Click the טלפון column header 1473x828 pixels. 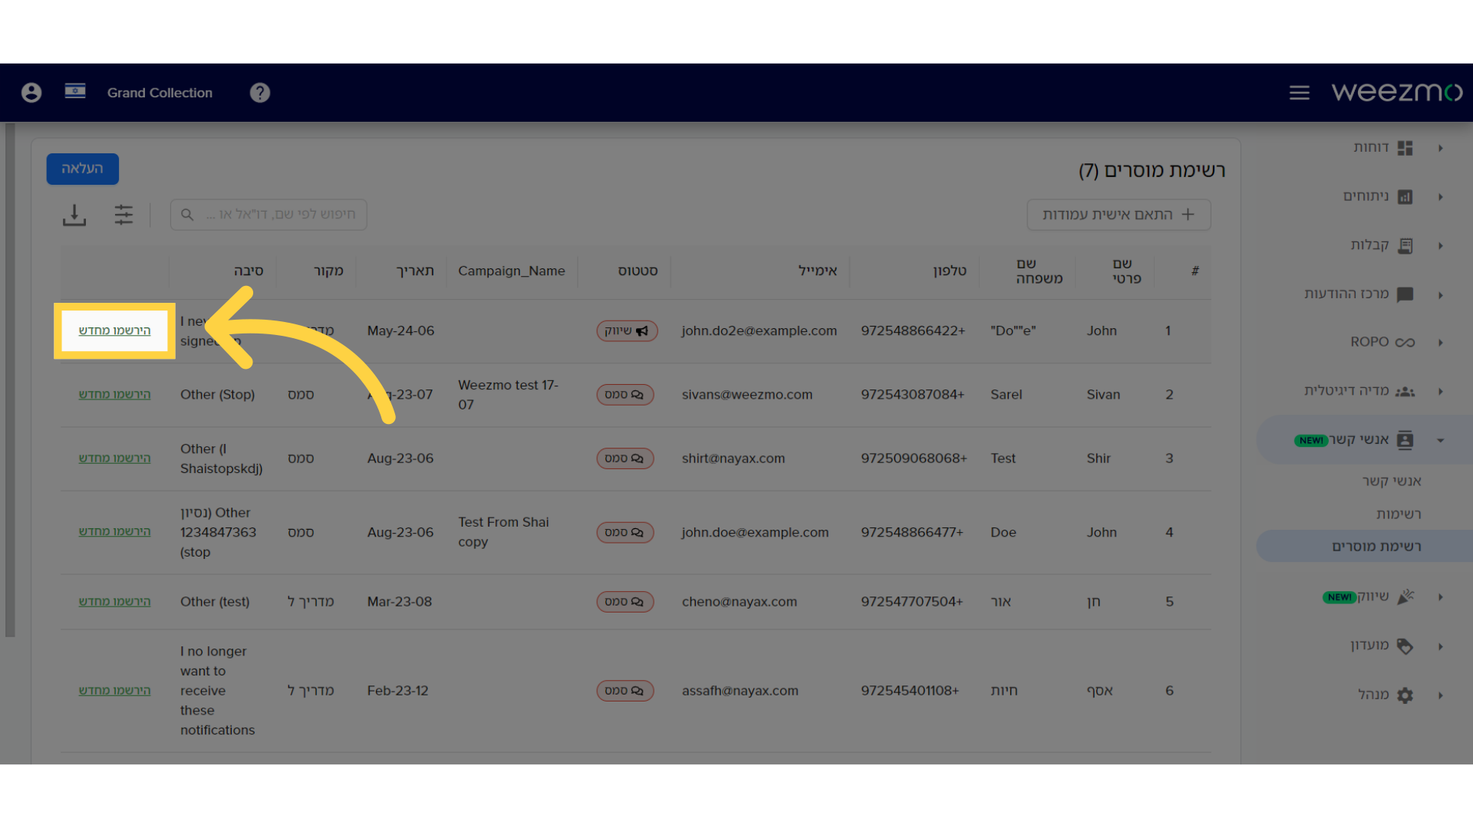950,271
